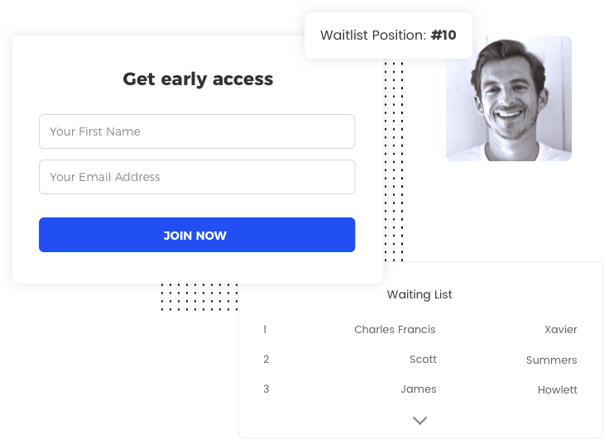Click rank number 2 in list
This screenshot has width=604, height=439.
point(266,360)
